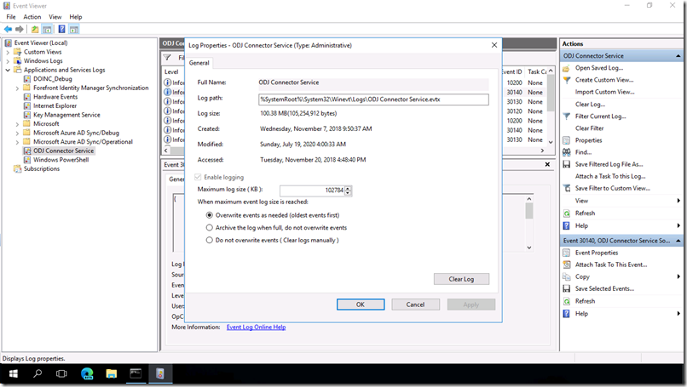This screenshot has height=387, width=687.
Task: Open File Explorer from the taskbar
Action: (x=111, y=373)
